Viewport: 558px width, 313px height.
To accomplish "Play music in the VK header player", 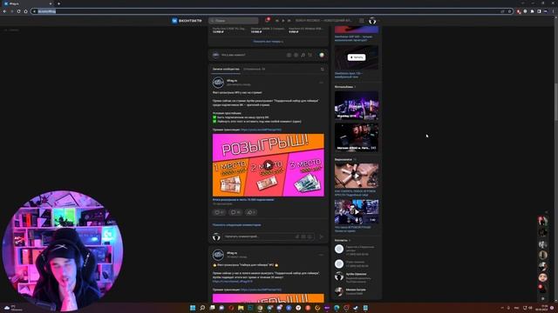I will (x=282, y=21).
